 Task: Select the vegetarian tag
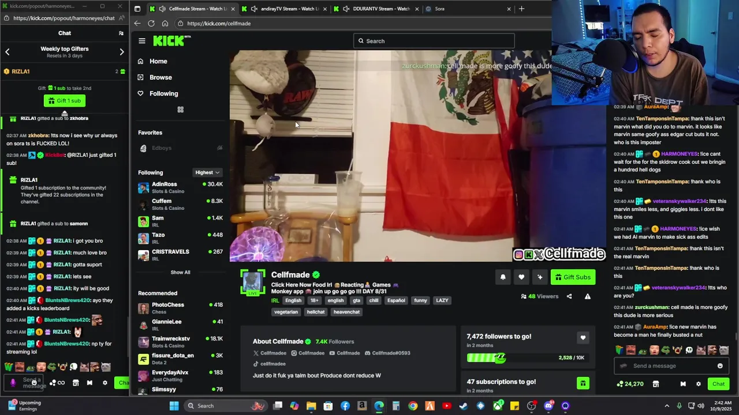(x=286, y=312)
